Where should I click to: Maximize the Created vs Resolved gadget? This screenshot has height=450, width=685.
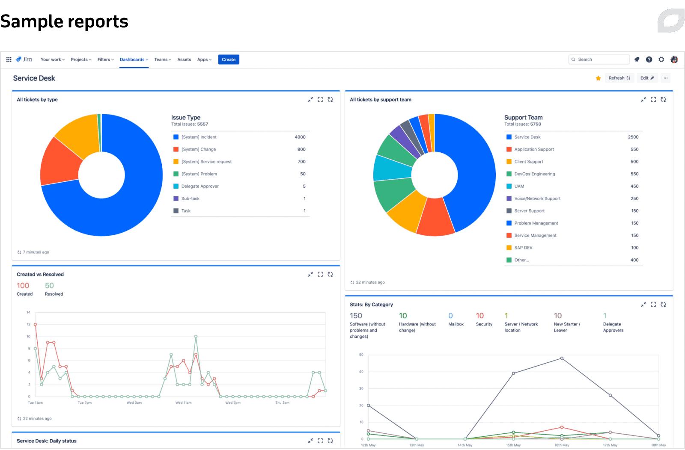click(320, 275)
